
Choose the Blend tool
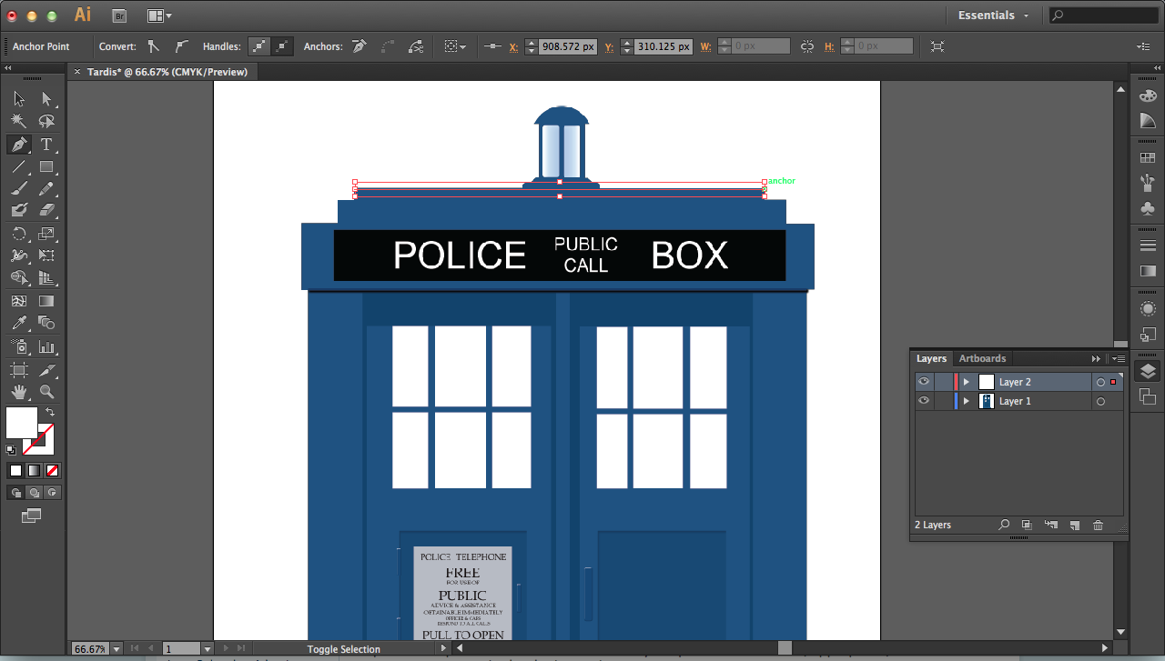(x=46, y=323)
